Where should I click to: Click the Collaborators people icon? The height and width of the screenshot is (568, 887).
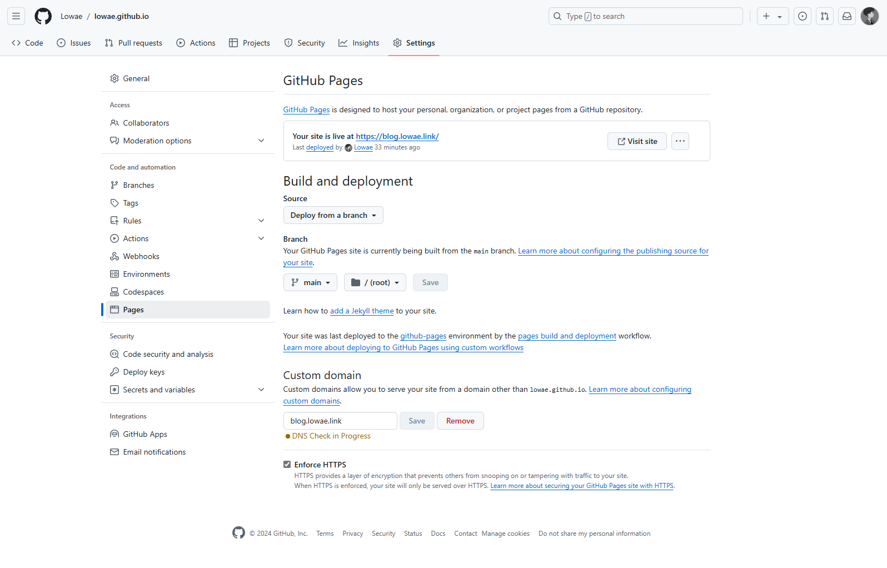click(x=114, y=123)
